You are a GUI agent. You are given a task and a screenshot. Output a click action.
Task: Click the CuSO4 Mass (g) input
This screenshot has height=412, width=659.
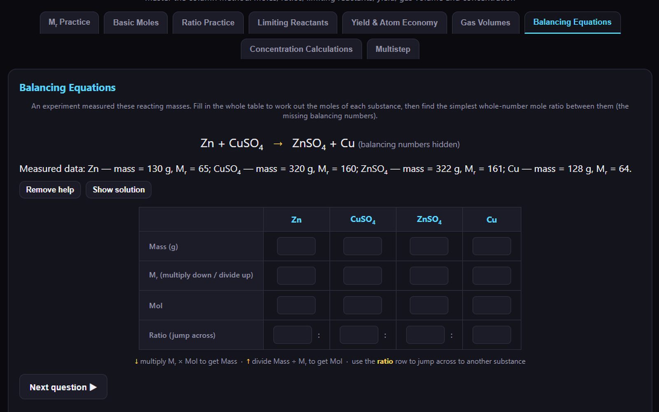click(x=362, y=246)
